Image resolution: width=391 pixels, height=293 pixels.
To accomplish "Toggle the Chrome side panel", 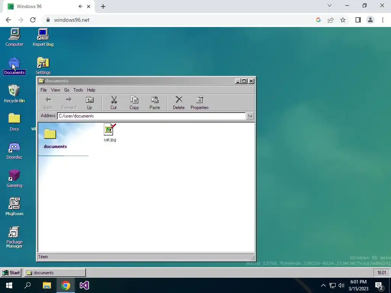I will tap(358, 20).
